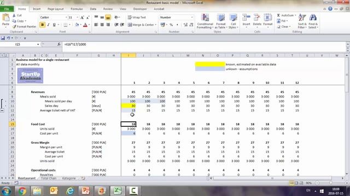Click the Decrease Indent icon

[x=116, y=24]
